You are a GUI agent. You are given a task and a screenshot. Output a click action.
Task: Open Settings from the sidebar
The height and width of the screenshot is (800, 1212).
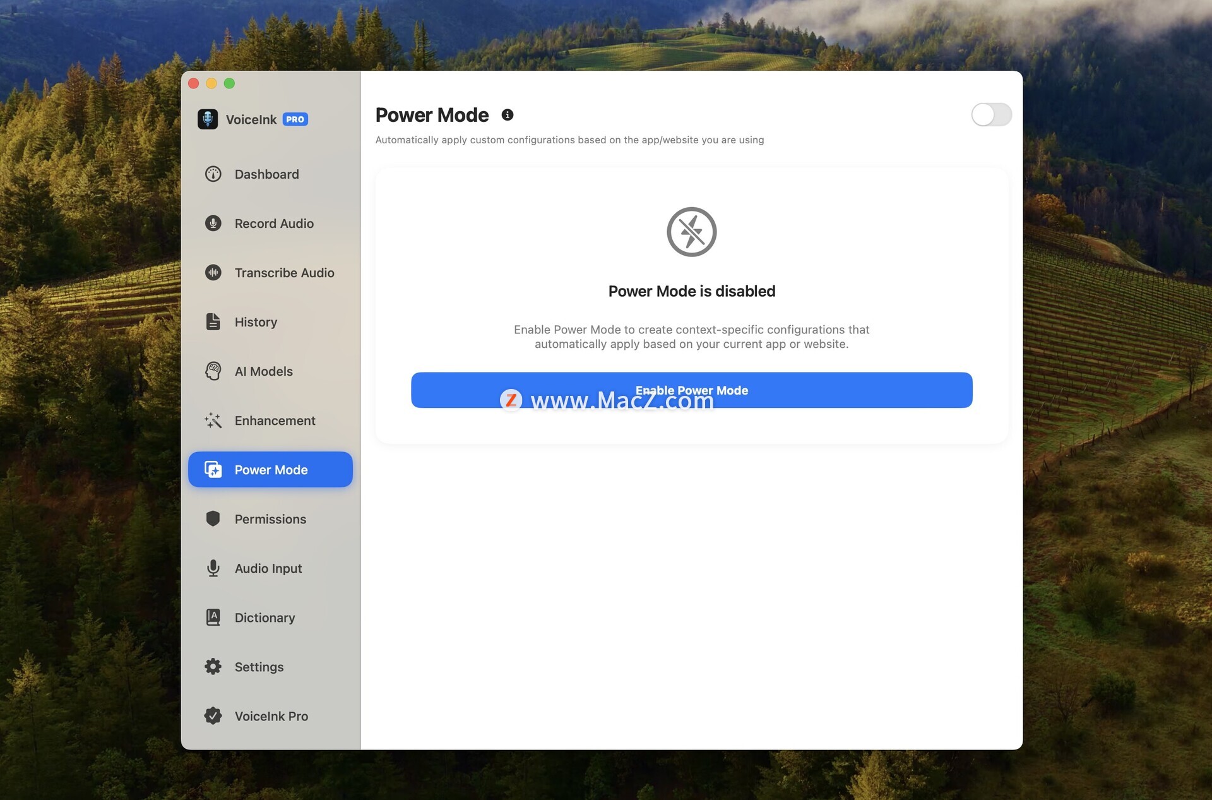[x=270, y=667]
